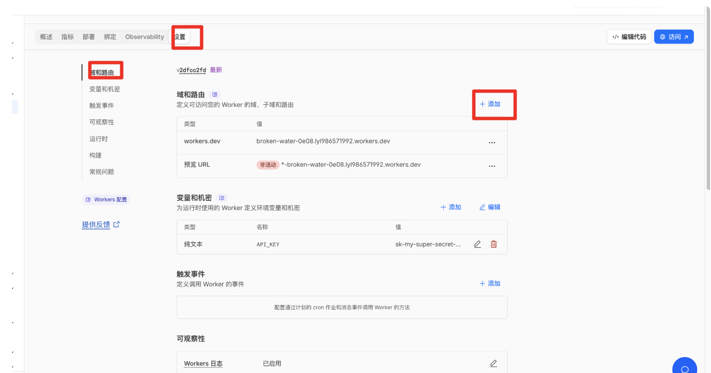This screenshot has width=711, height=373.
Task: Click 添加 in the 触发事件 section
Action: [x=490, y=284]
